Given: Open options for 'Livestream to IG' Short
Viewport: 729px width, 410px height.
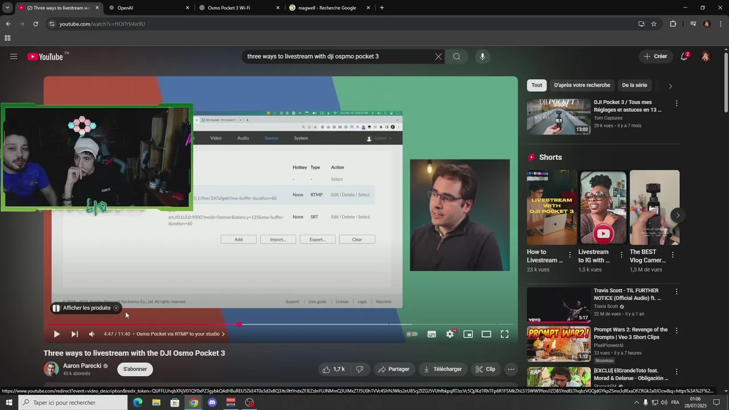Looking at the screenshot, I should (621, 255).
